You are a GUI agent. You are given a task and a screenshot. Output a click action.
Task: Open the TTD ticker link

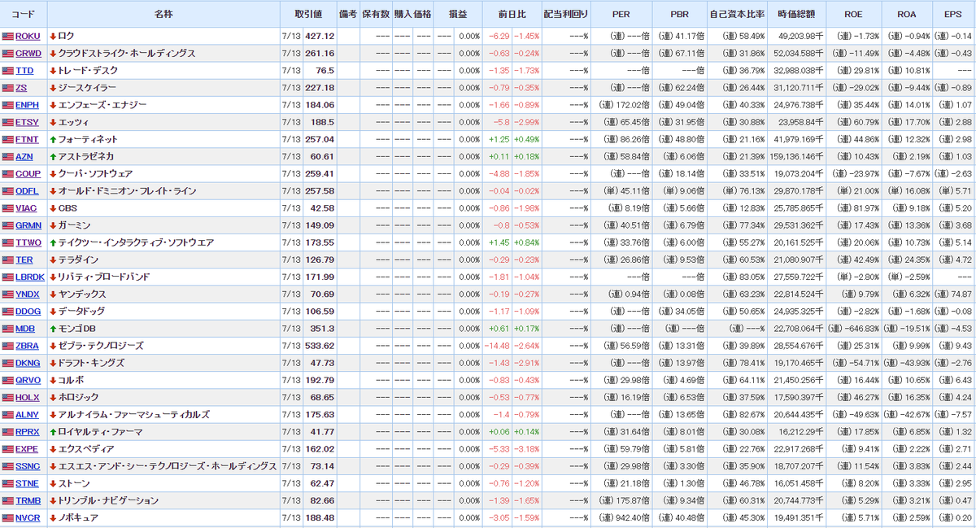[24, 71]
